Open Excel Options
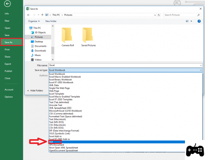 (9, 97)
